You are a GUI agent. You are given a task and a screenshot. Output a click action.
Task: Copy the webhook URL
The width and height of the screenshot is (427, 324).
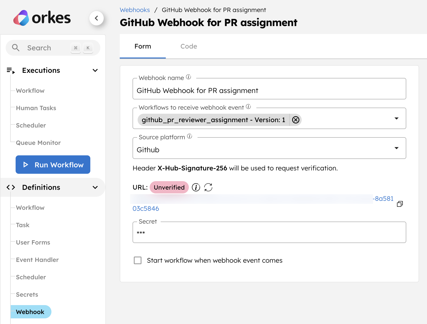[x=400, y=204]
